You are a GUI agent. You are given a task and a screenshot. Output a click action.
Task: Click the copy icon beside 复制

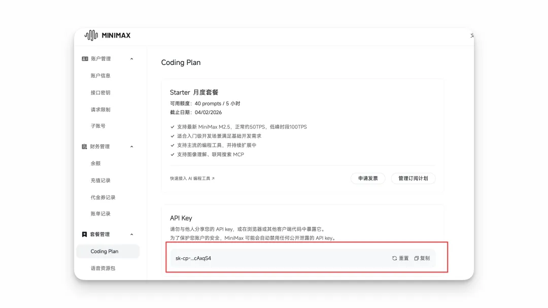(x=417, y=258)
